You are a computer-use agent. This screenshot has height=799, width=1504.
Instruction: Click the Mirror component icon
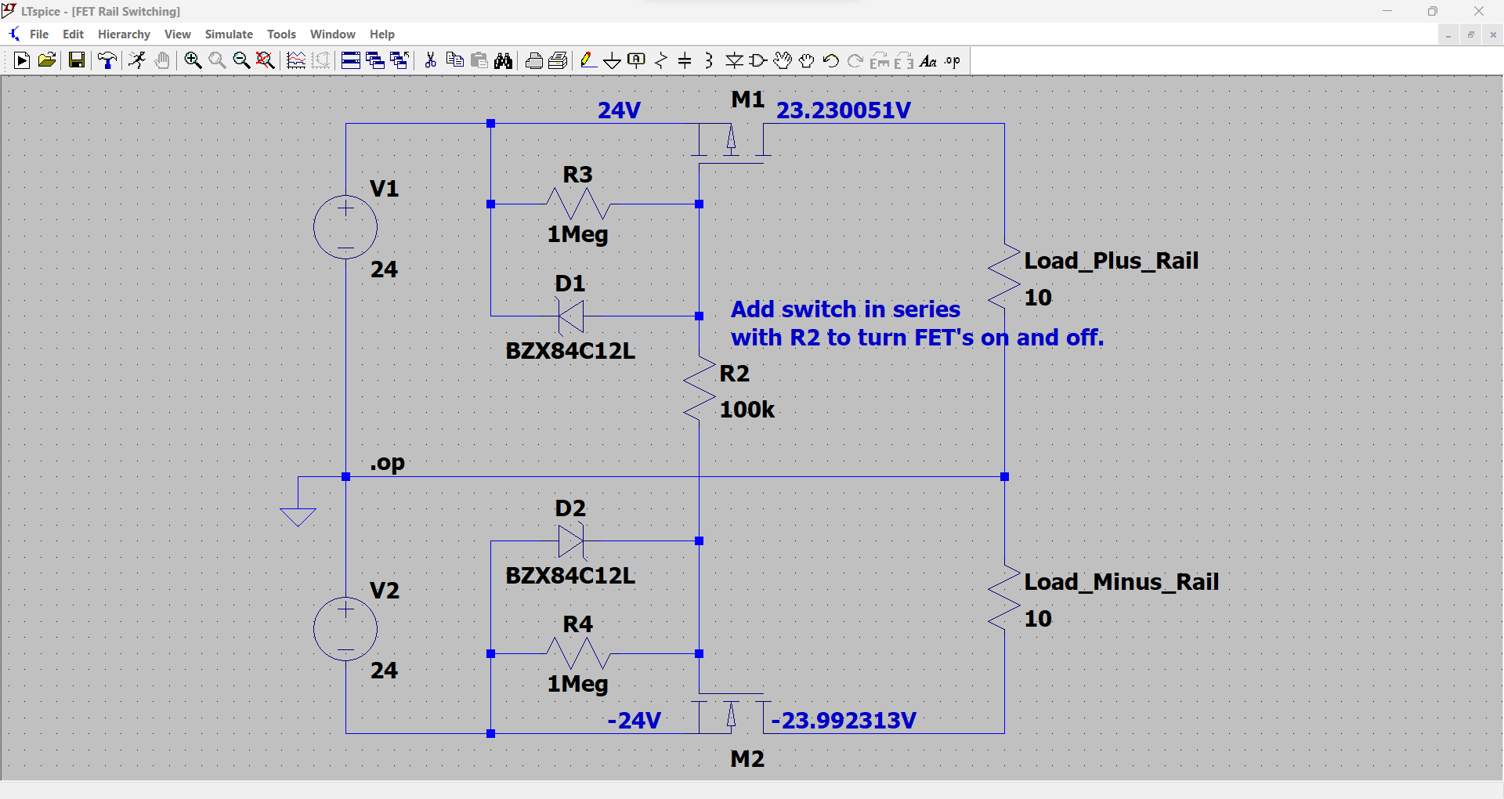904,61
